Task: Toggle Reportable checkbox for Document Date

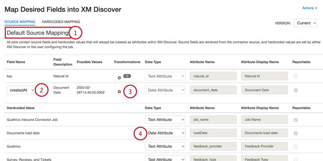Action: [296, 91]
